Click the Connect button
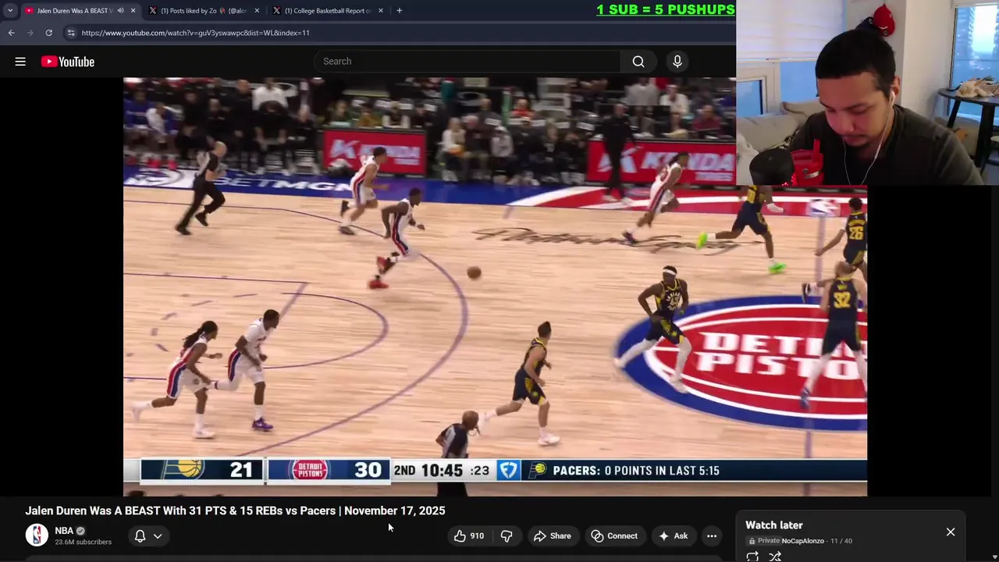 615,536
